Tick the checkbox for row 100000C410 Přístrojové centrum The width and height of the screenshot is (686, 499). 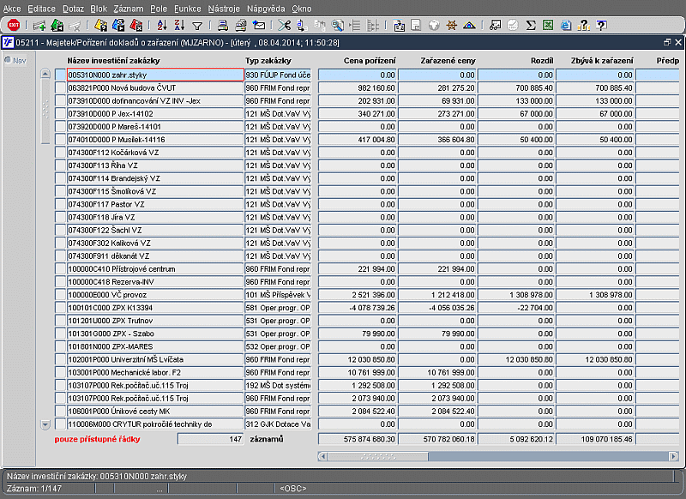pos(60,269)
